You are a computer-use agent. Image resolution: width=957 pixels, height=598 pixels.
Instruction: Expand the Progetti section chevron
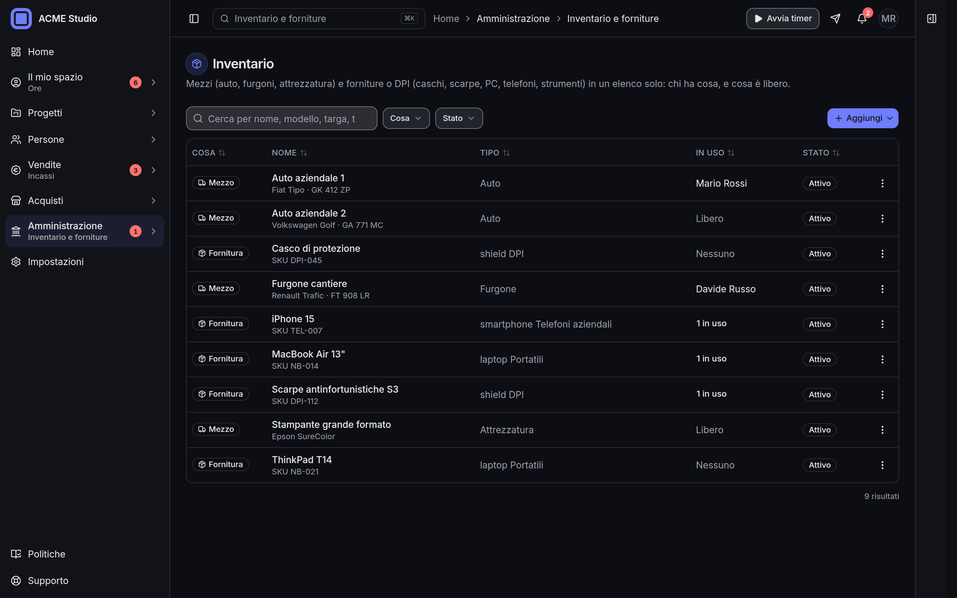pos(154,113)
